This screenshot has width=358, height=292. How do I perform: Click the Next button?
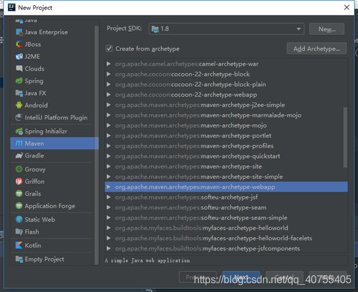(x=241, y=277)
